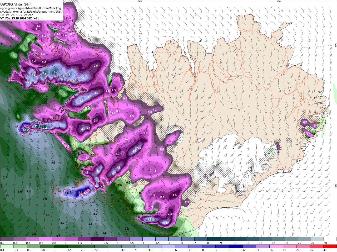Click the '0.1' label of the lower legend
This screenshot has height=252, width=337.
tap(2, 250)
